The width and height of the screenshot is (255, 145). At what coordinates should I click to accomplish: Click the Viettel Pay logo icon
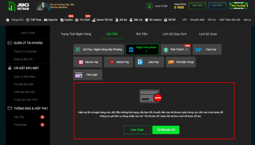click(x=112, y=62)
